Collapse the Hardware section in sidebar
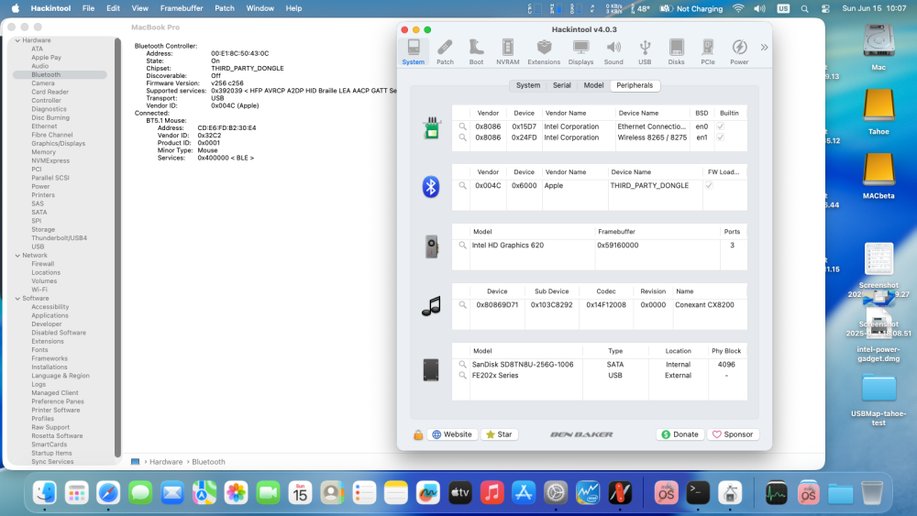This screenshot has width=917, height=516. pos(17,40)
